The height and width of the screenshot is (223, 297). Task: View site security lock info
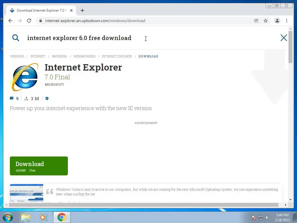point(41,21)
